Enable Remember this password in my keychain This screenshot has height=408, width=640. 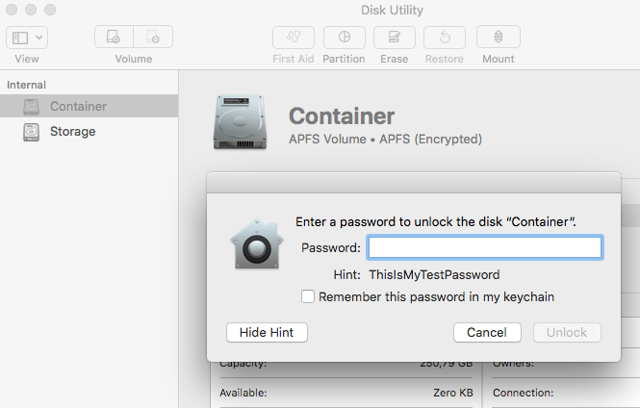tap(308, 297)
